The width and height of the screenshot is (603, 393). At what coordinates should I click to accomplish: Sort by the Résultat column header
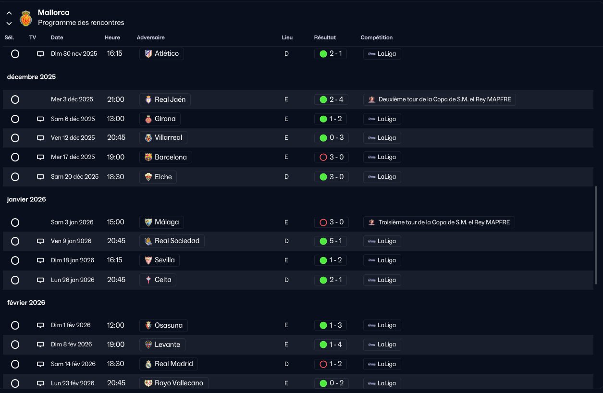pos(325,37)
